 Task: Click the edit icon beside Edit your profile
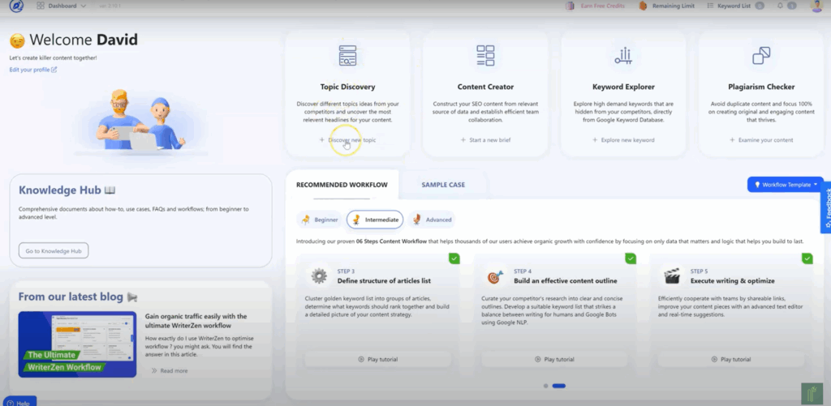[x=54, y=70]
